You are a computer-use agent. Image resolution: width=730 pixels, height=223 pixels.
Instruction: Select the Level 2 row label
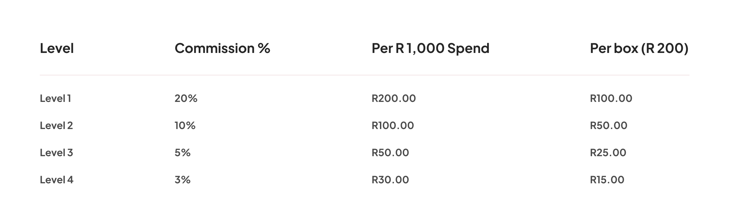click(56, 125)
